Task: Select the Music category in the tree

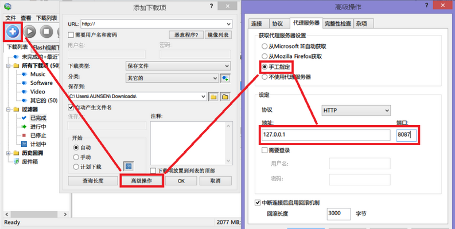Action: [x=38, y=74]
